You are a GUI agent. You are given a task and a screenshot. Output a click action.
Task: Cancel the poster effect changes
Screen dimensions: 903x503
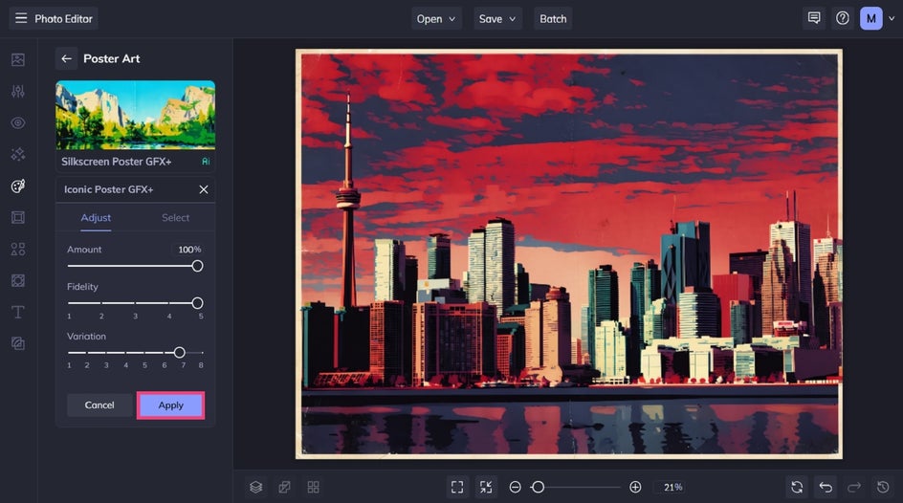[x=99, y=405]
